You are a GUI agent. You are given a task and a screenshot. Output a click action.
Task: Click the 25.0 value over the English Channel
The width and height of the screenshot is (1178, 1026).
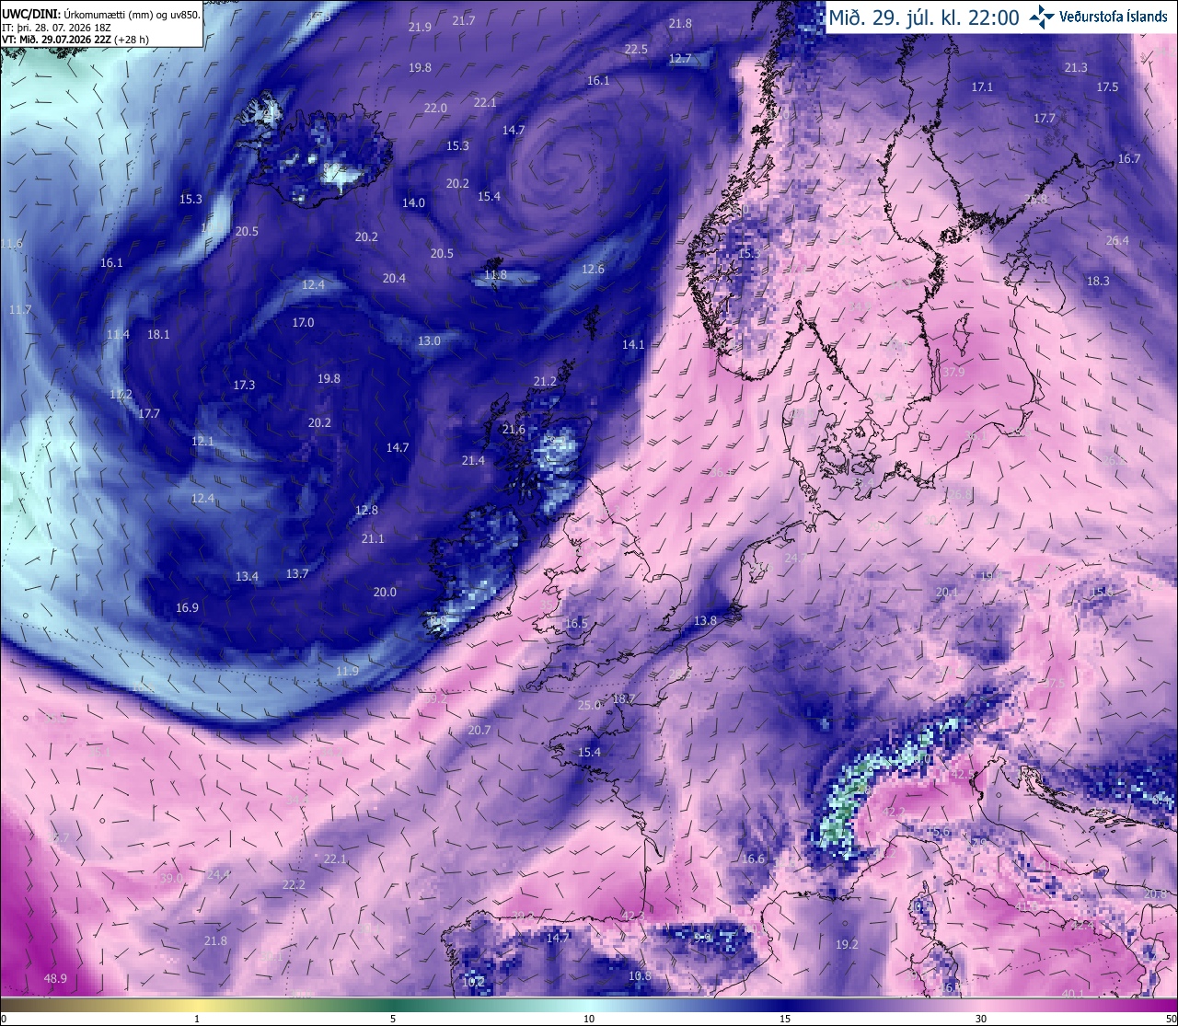click(x=589, y=705)
